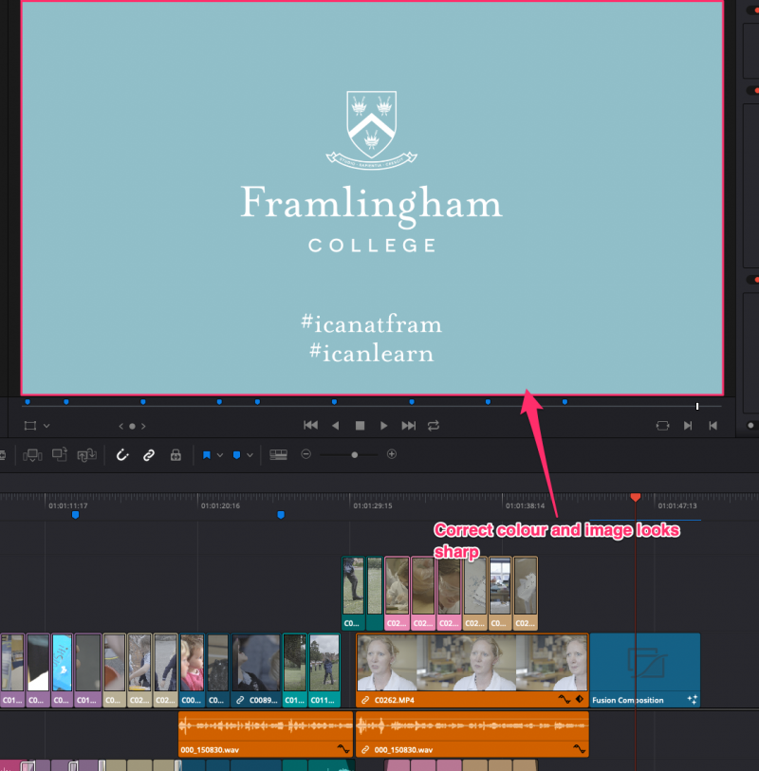Click the red playhead on timeline ruler
Image resolution: width=759 pixels, height=771 pixels.
pyautogui.click(x=636, y=498)
